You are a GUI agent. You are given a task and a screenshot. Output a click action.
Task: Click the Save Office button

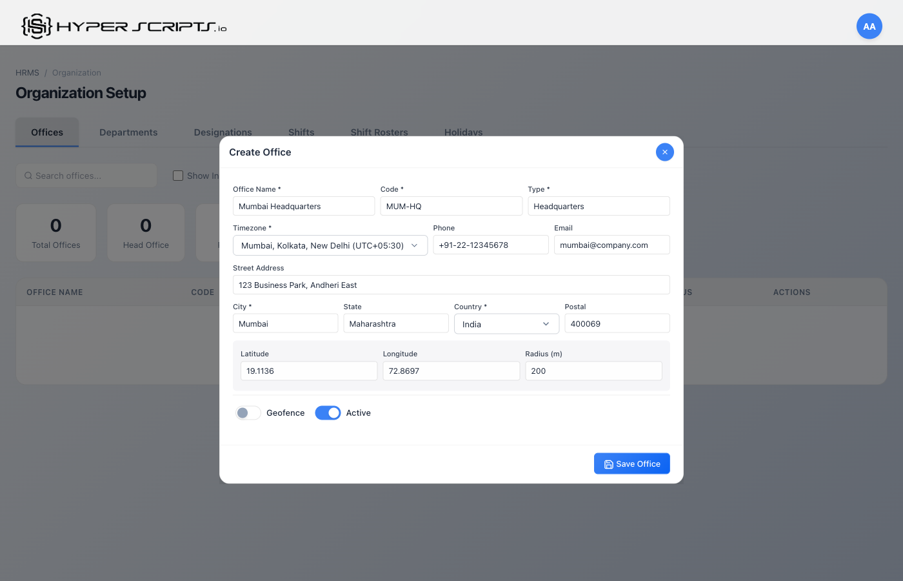631,464
